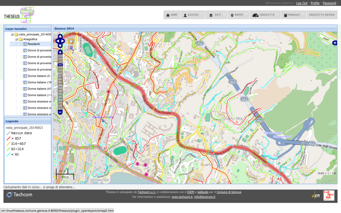Collapse the vista_principale tree node
The image size is (341, 213).
point(12,34)
